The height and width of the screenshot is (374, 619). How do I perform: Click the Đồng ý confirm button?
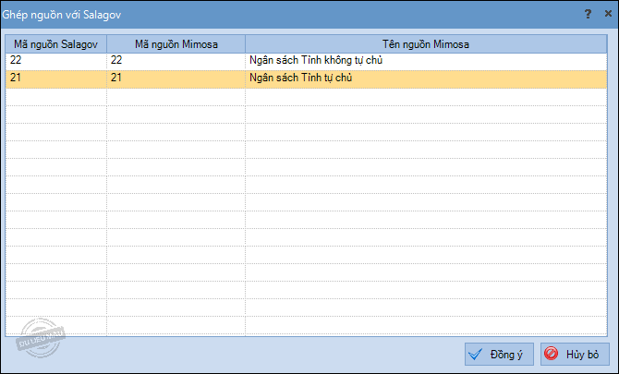pos(499,355)
